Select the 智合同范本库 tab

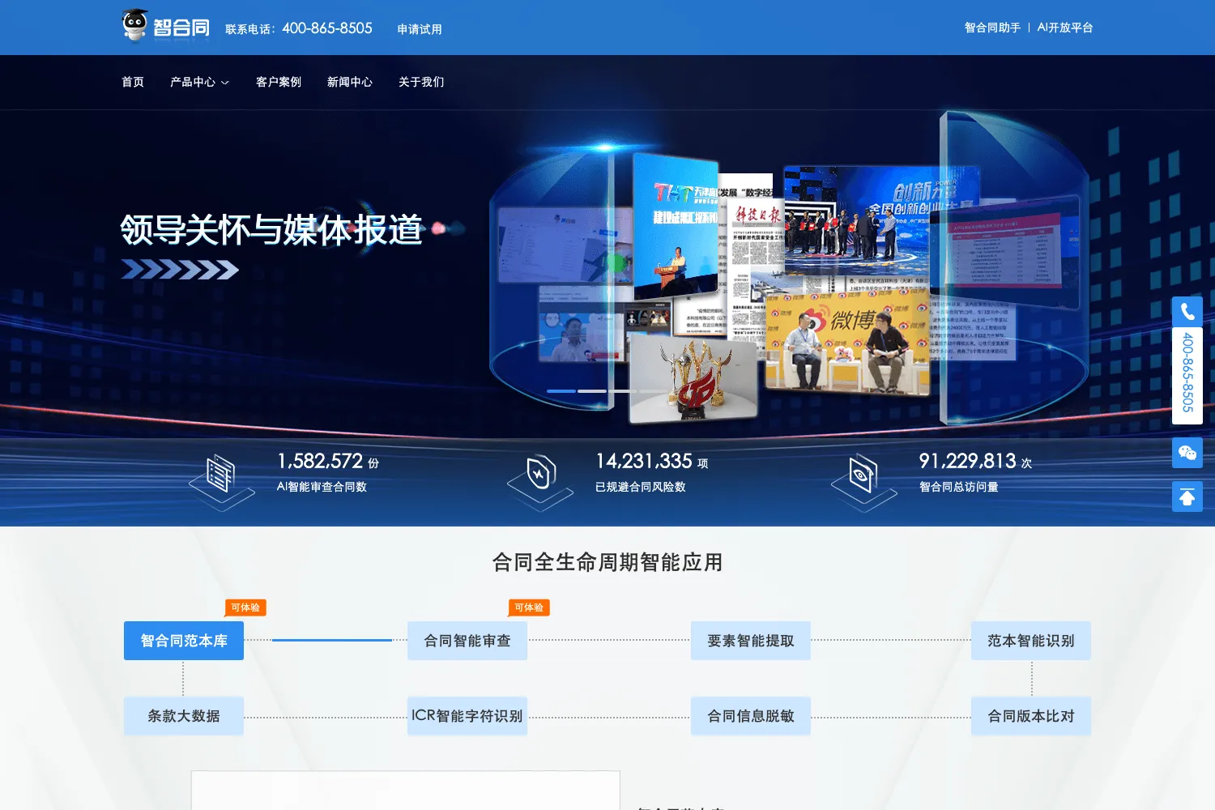click(184, 641)
